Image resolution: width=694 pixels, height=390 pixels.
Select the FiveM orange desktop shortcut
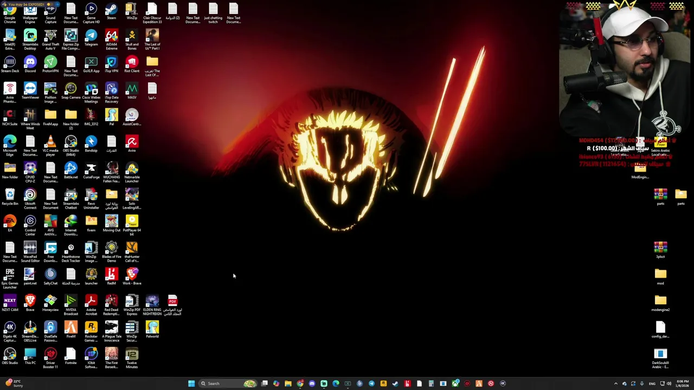[x=70, y=330]
